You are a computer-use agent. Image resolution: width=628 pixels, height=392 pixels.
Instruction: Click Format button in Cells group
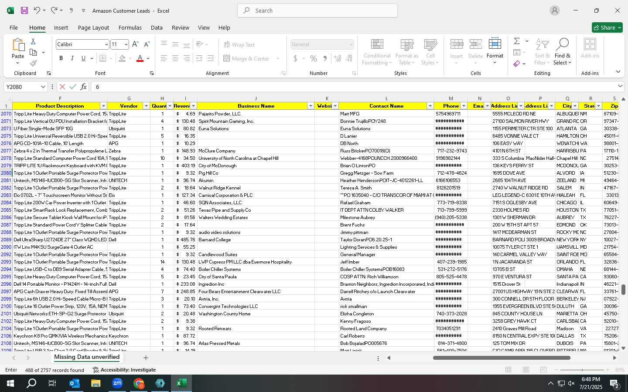point(495,52)
